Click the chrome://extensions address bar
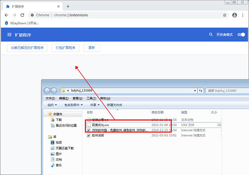249x175 pixels. [x=128, y=15]
